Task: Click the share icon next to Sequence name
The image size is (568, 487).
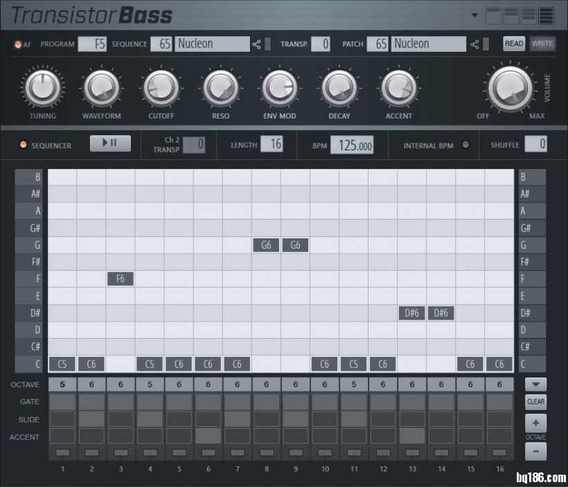Action: [x=257, y=44]
